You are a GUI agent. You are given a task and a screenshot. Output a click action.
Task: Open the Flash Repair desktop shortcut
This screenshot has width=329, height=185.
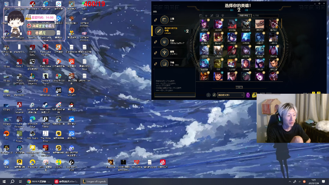point(32,5)
